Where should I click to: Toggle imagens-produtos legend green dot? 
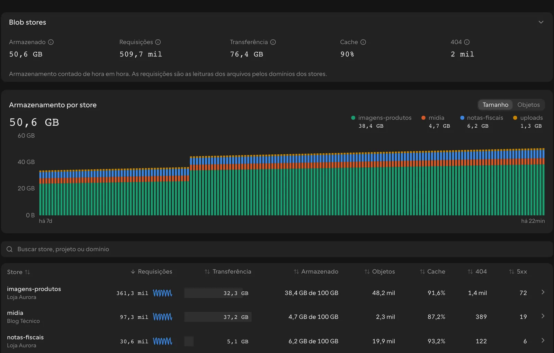pos(353,118)
